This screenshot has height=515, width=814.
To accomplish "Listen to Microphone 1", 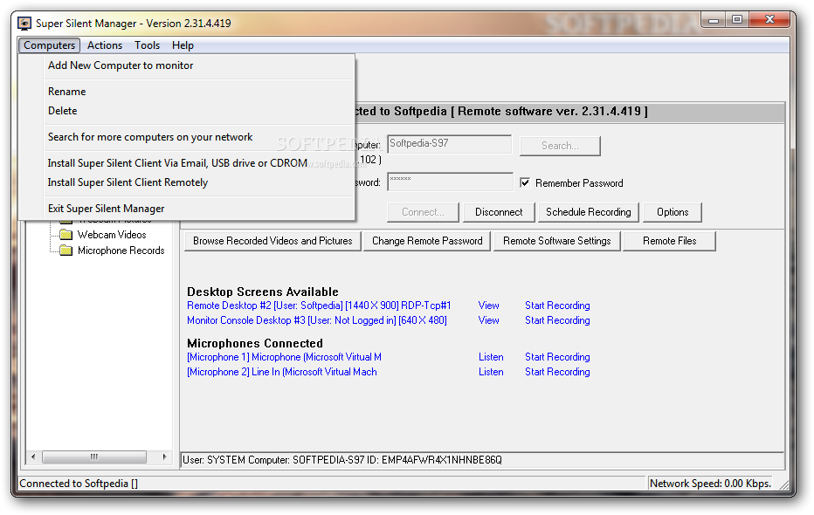I will 491,357.
